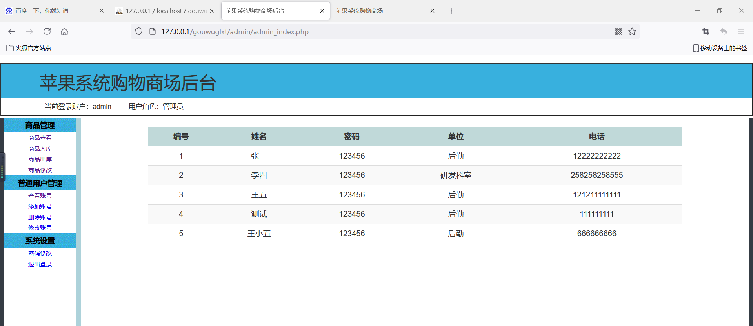Open the 密码修改 link
This screenshot has width=753, height=326.
(40, 253)
